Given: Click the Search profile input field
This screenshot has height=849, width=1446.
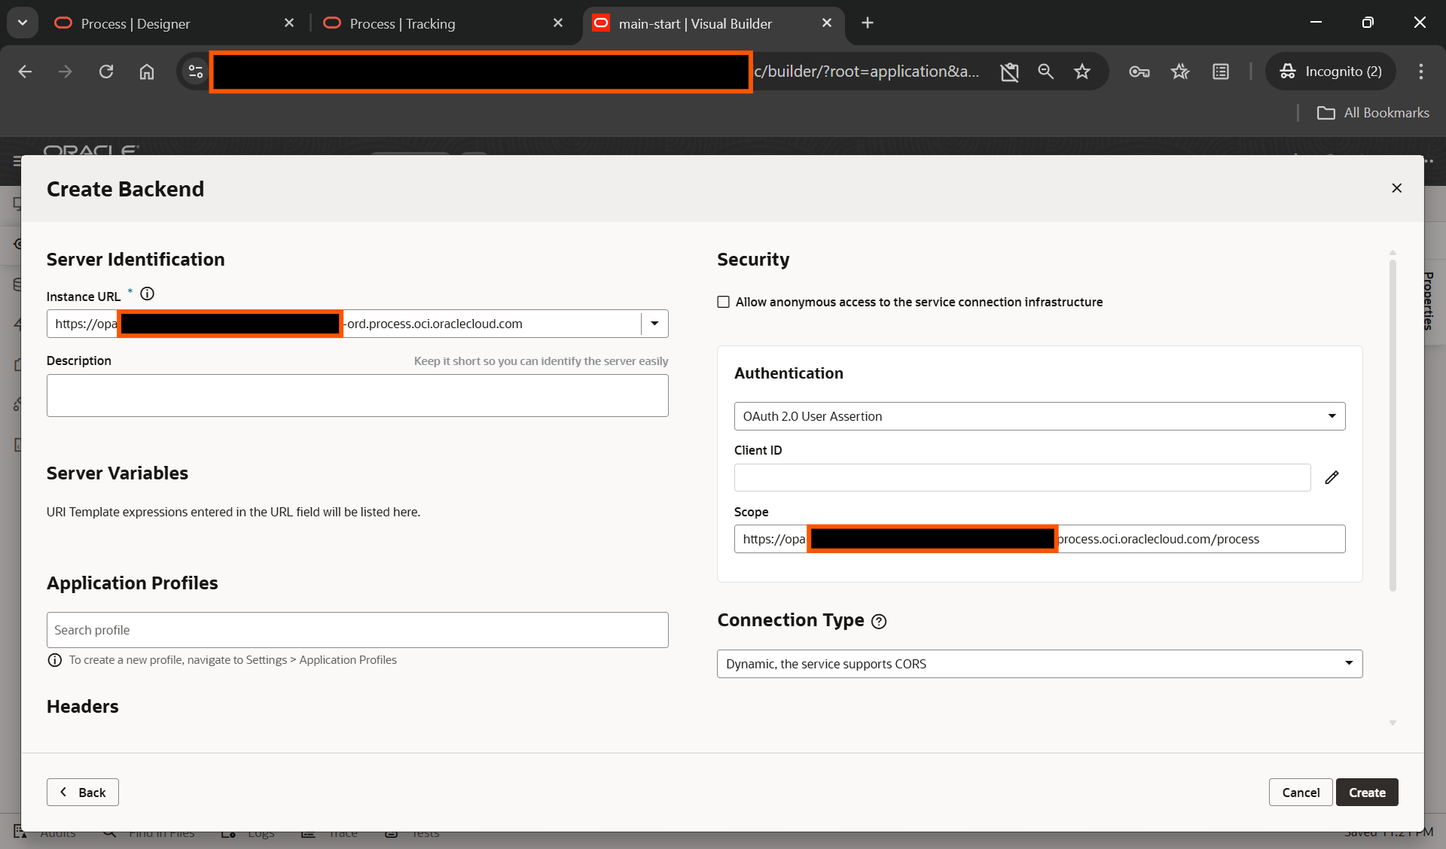Looking at the screenshot, I should click(357, 630).
